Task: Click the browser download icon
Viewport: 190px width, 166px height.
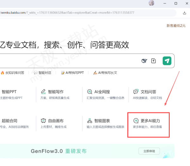Action: (x=185, y=13)
